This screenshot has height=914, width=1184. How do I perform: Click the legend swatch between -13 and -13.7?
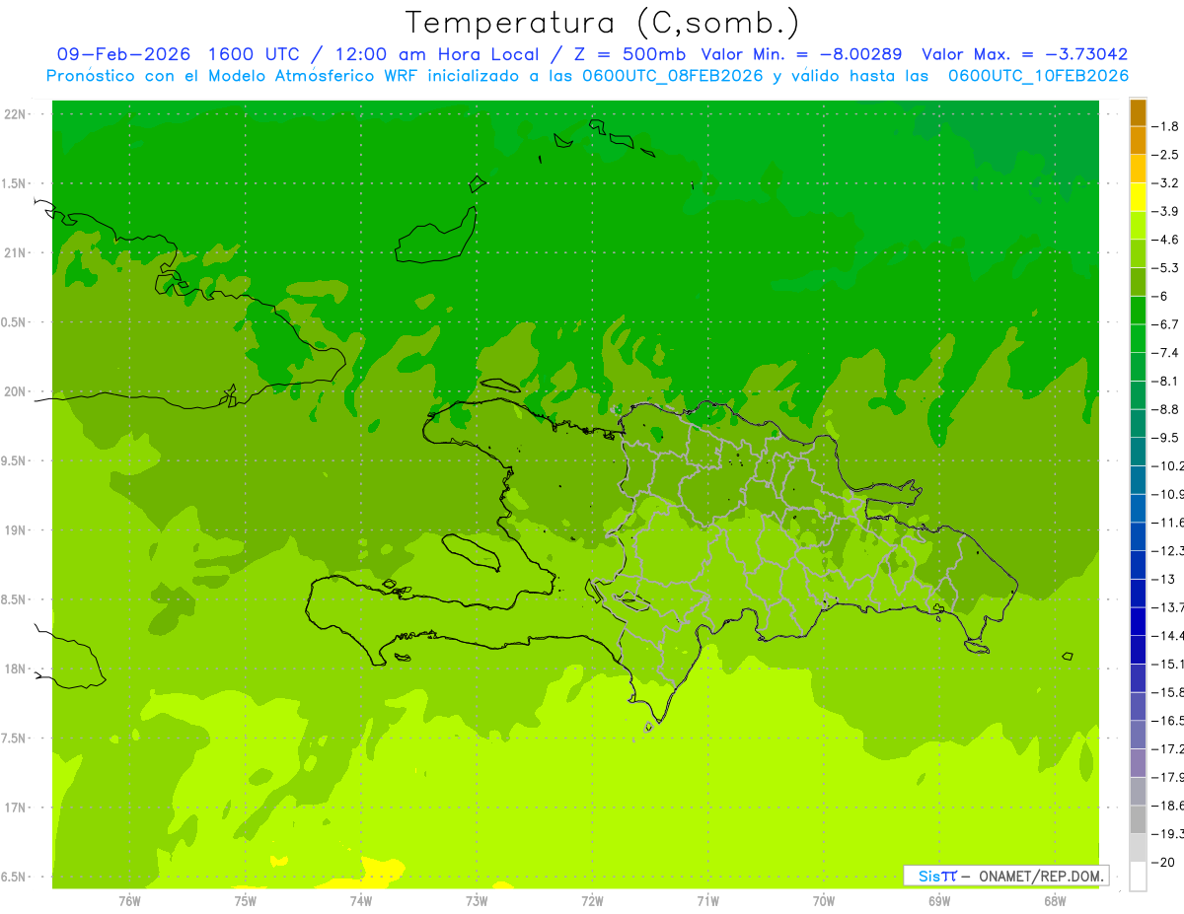(x=1138, y=594)
